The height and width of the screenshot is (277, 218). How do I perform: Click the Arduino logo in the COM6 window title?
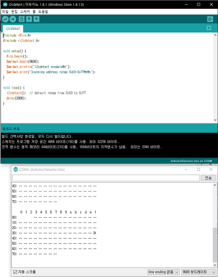coord(16,169)
